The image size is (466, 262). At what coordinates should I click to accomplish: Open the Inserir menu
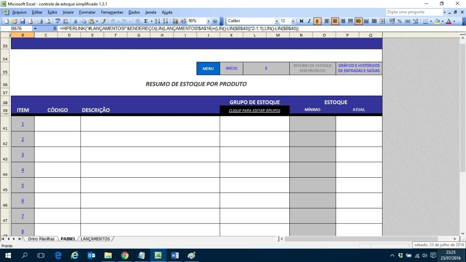[68, 12]
